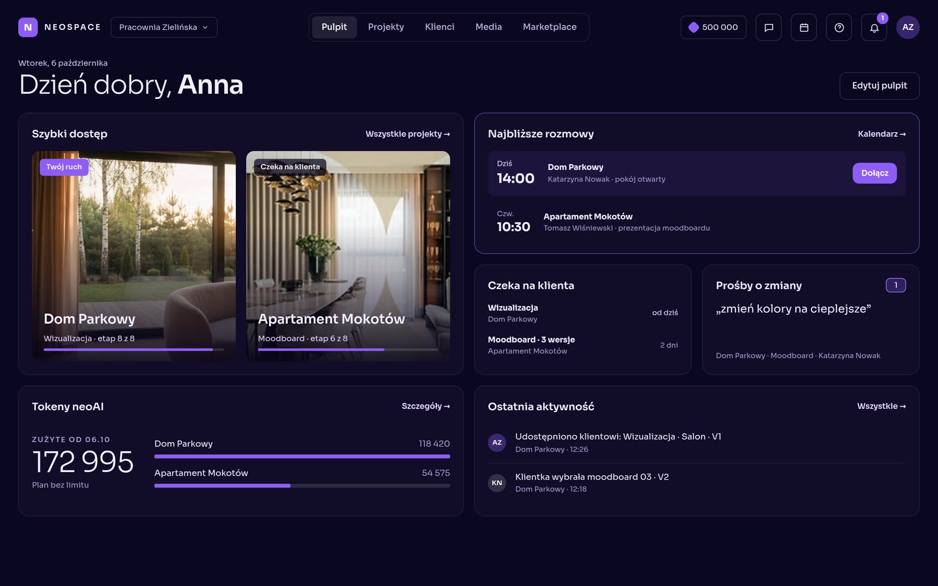Click the Prośby o zmiany count badge
Viewport: 938px width, 586px height.
pos(896,285)
